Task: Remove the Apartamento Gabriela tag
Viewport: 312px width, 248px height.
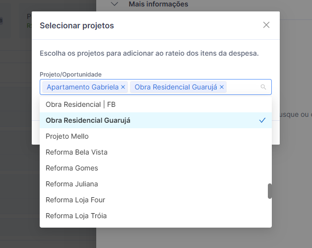Action: pyautogui.click(x=123, y=87)
